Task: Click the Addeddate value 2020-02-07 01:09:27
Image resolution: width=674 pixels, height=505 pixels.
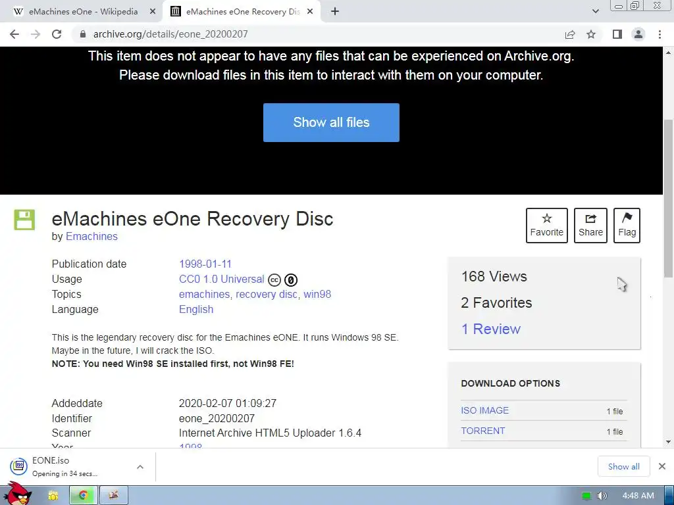Action: tap(227, 403)
